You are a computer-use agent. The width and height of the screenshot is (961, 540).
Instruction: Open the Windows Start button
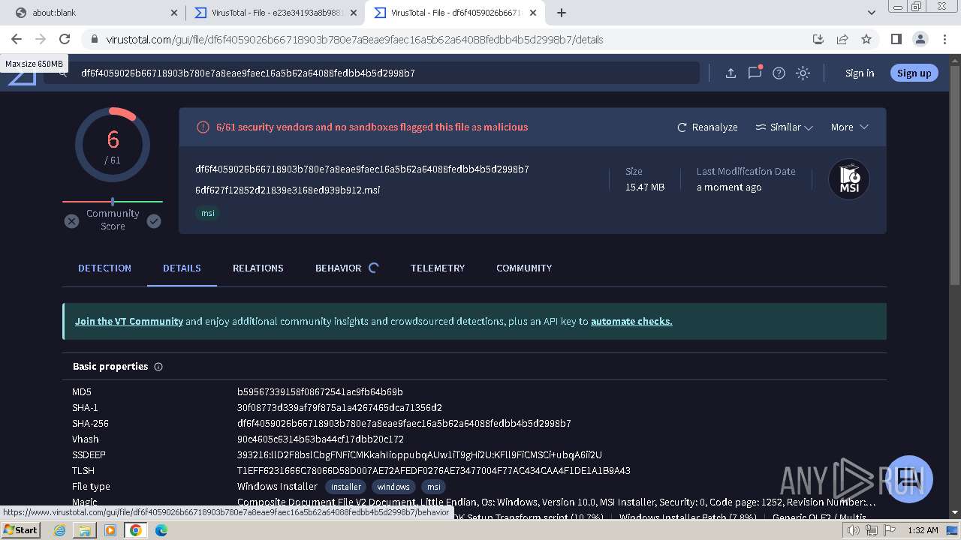[x=21, y=529]
